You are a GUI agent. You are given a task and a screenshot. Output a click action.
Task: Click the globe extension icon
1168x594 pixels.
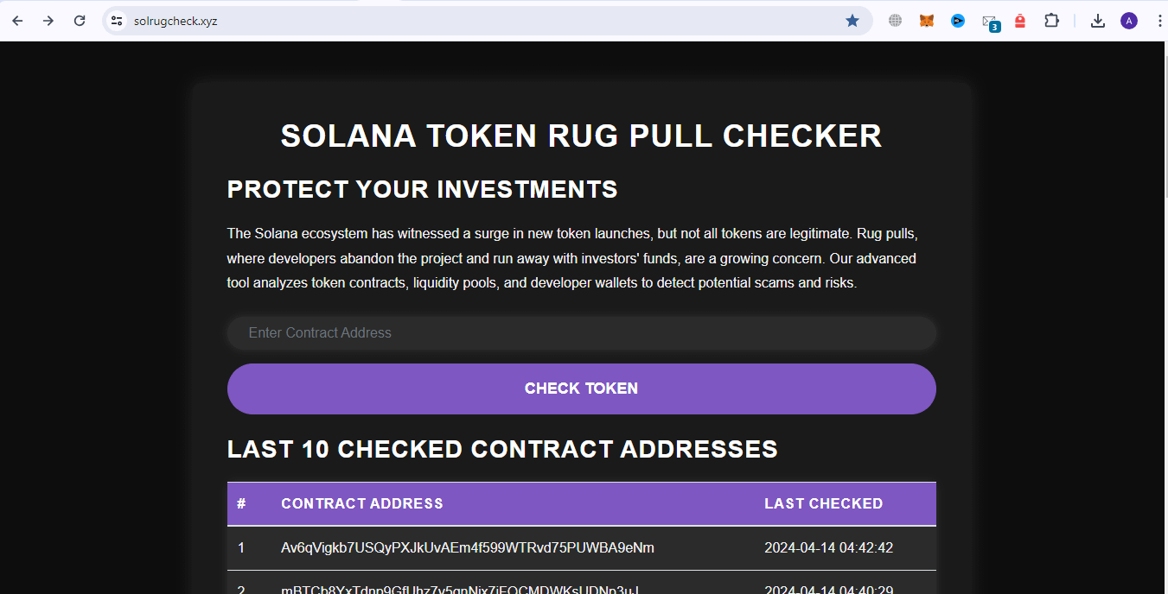click(x=895, y=20)
